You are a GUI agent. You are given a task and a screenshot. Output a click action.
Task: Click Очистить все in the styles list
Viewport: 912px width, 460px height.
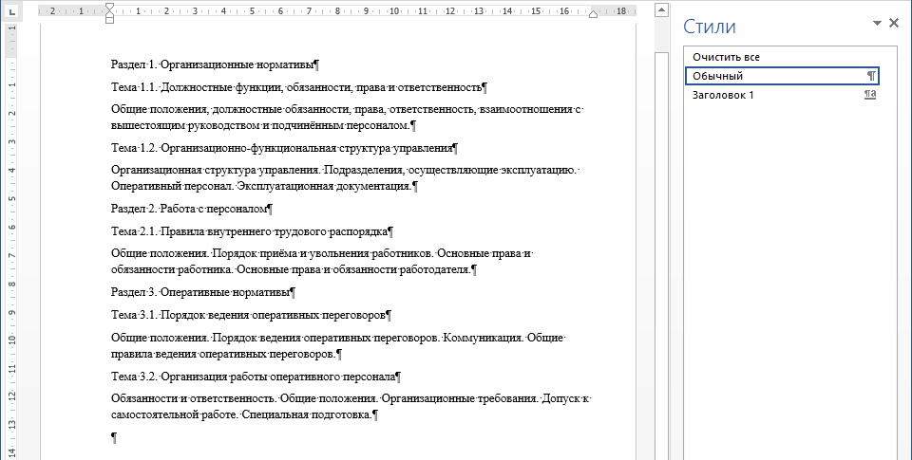[726, 57]
